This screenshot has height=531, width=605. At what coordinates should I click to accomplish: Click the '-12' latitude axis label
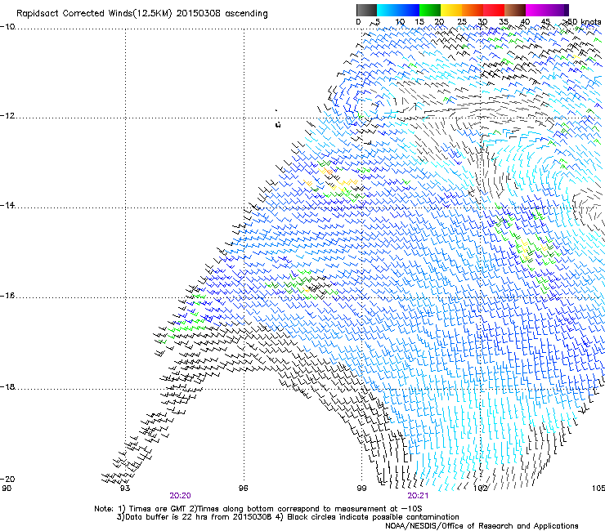7,116
